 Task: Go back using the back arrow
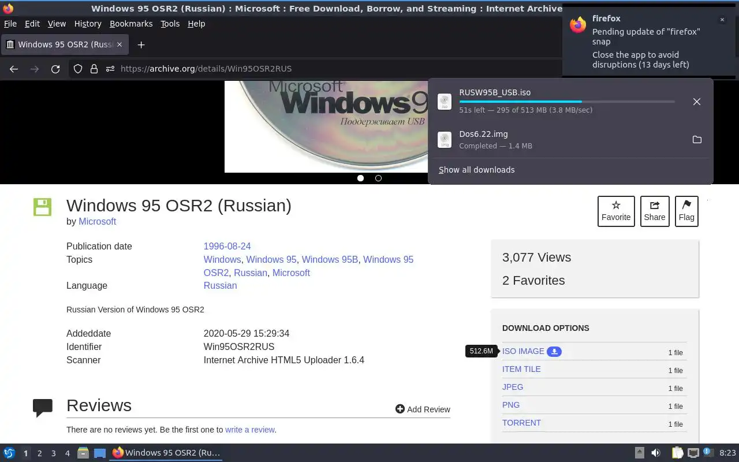tap(14, 69)
